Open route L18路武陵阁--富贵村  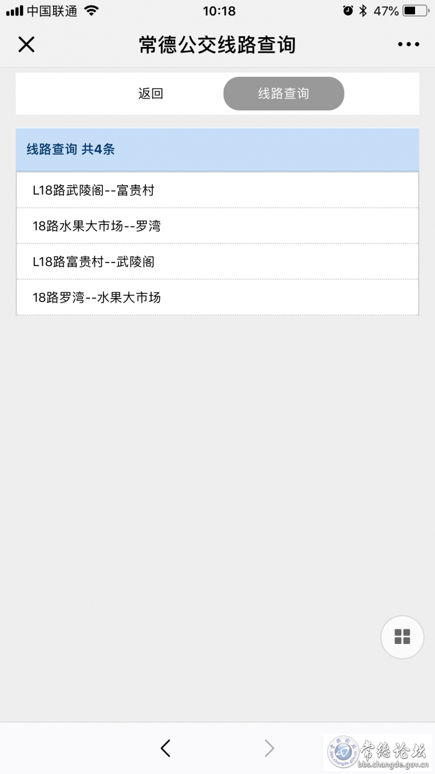click(x=217, y=190)
